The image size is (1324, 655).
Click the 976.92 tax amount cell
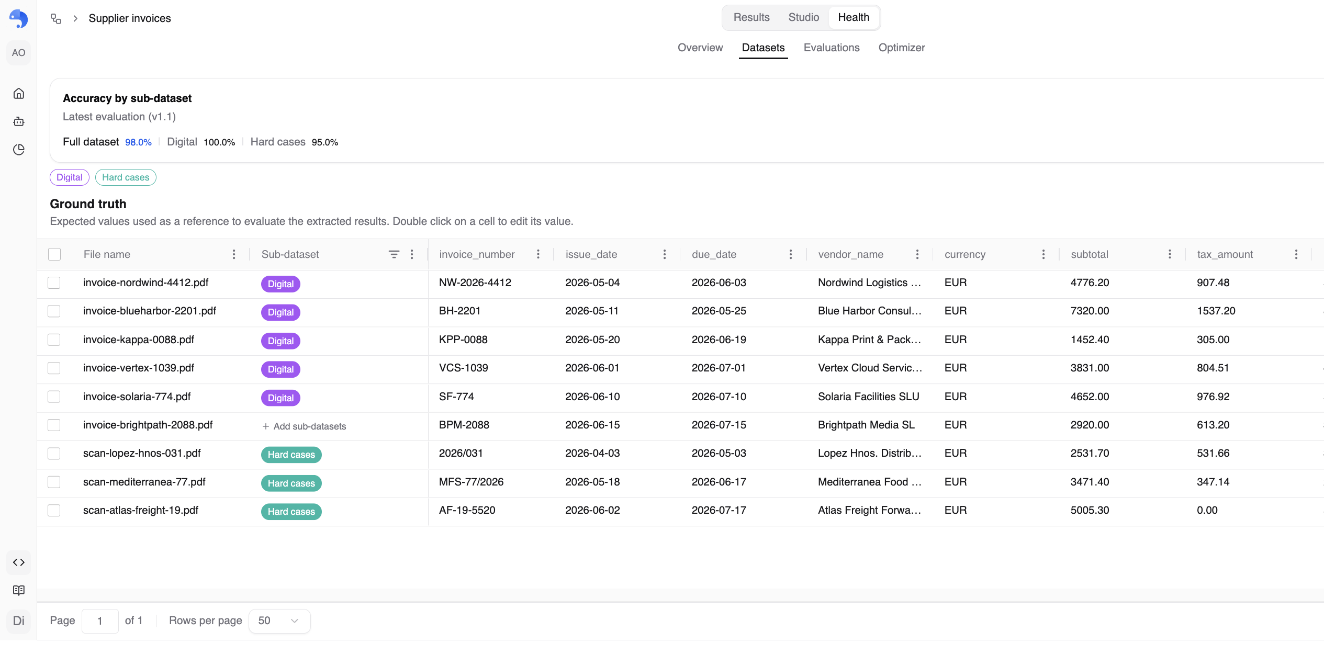[x=1213, y=397]
